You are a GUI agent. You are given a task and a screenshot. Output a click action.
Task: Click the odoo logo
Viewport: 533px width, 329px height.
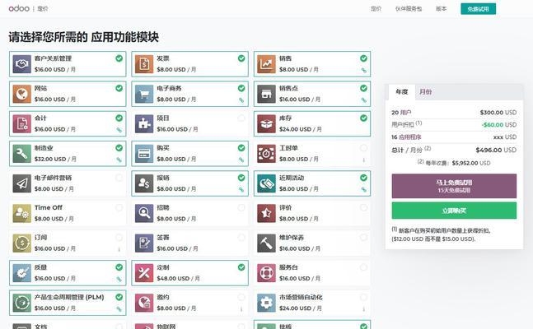click(x=19, y=8)
